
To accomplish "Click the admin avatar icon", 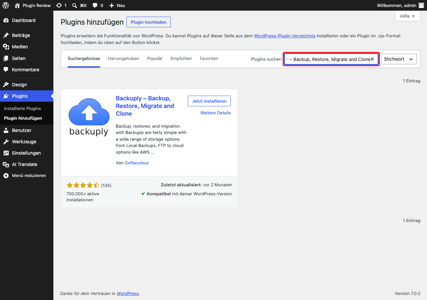I will coord(421,5).
